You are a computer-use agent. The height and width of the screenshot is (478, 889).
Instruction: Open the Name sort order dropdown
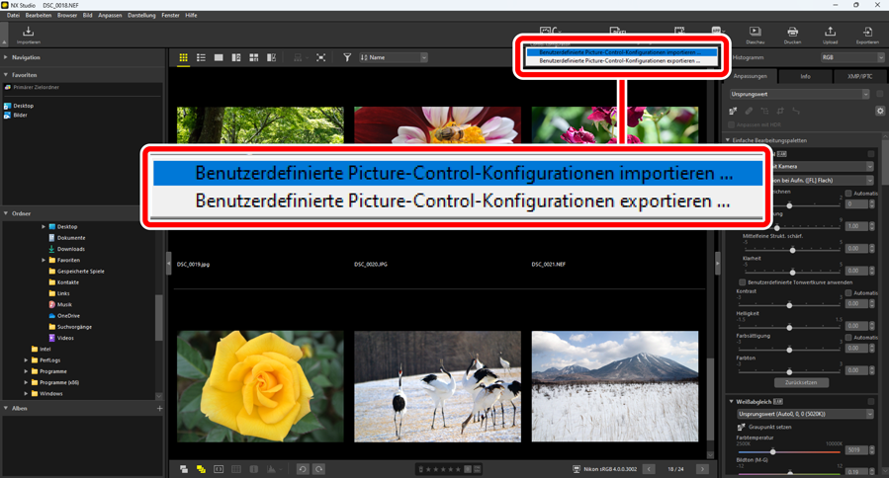(394, 58)
